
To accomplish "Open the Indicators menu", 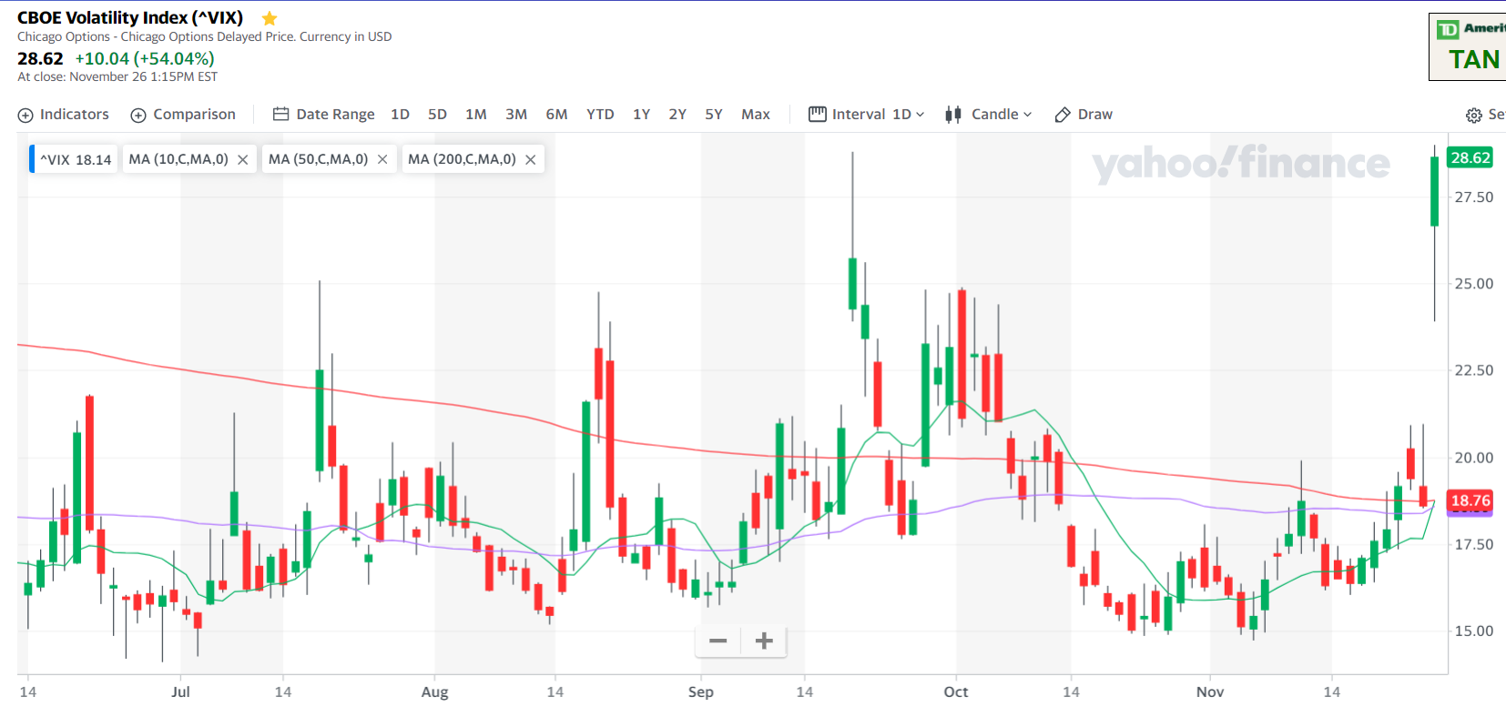I will pyautogui.click(x=64, y=115).
